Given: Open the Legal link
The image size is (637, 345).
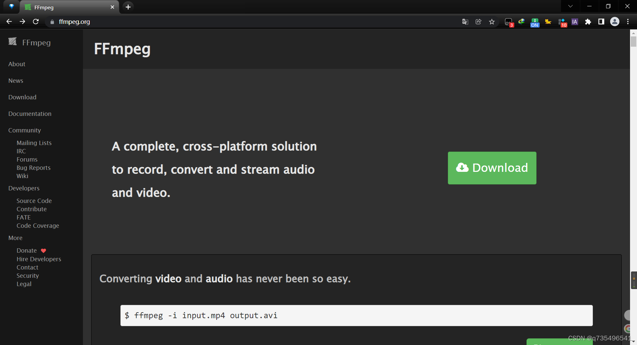Looking at the screenshot, I should (x=24, y=284).
